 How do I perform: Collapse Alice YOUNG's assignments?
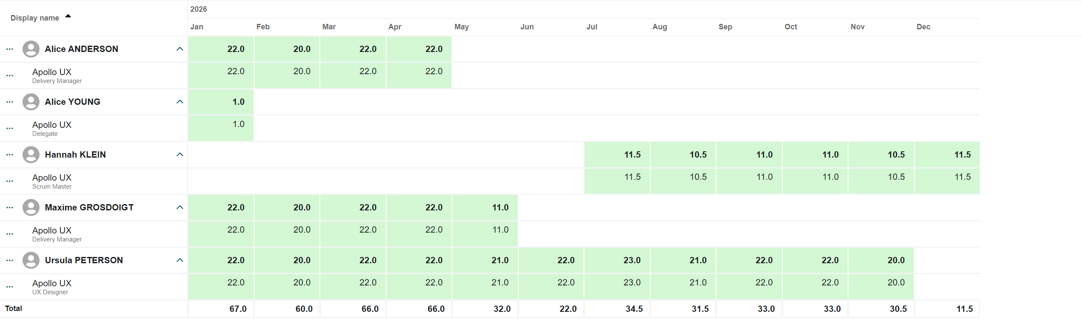coord(180,102)
